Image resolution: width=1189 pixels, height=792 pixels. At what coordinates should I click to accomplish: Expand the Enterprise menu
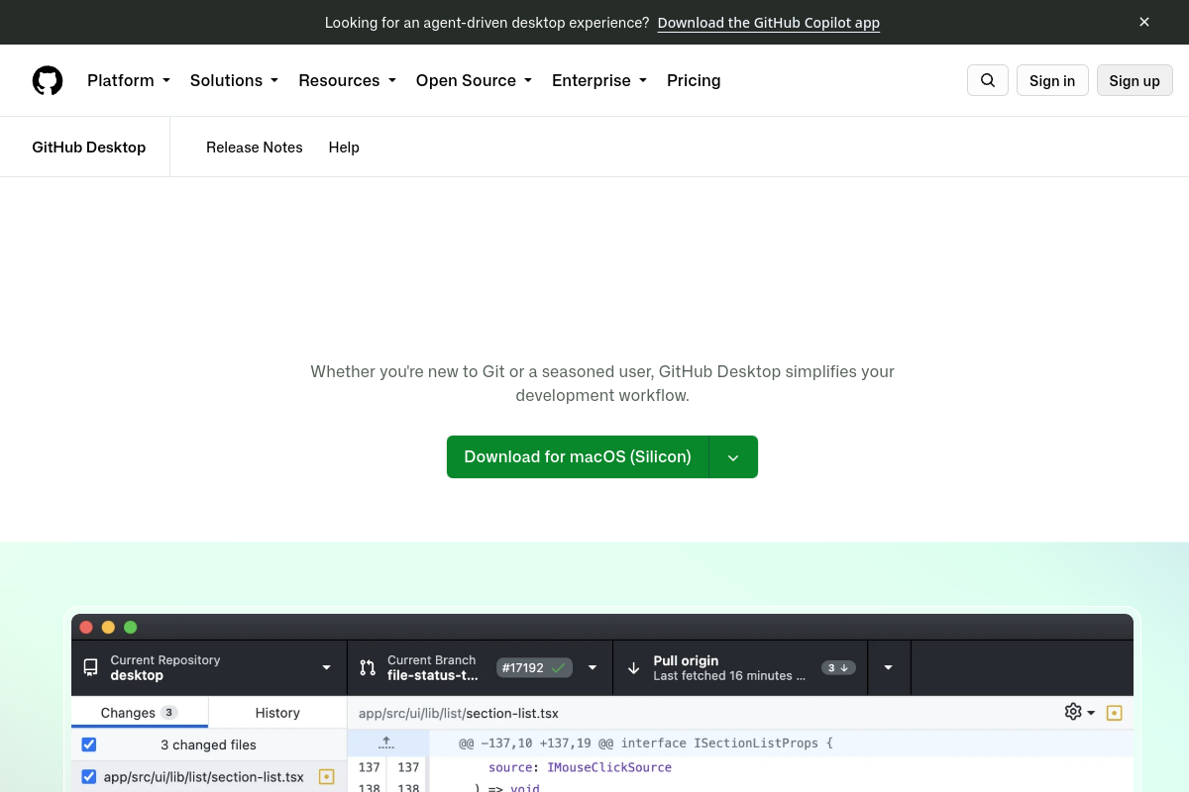click(599, 80)
